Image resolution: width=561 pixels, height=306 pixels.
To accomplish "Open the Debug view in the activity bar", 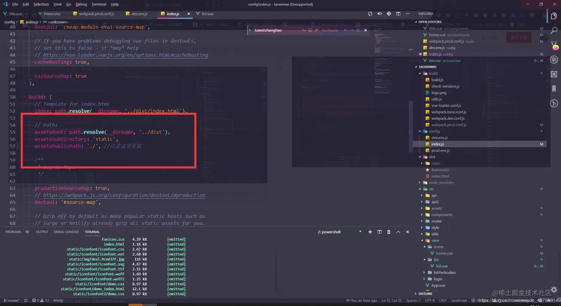I will pos(554,60).
